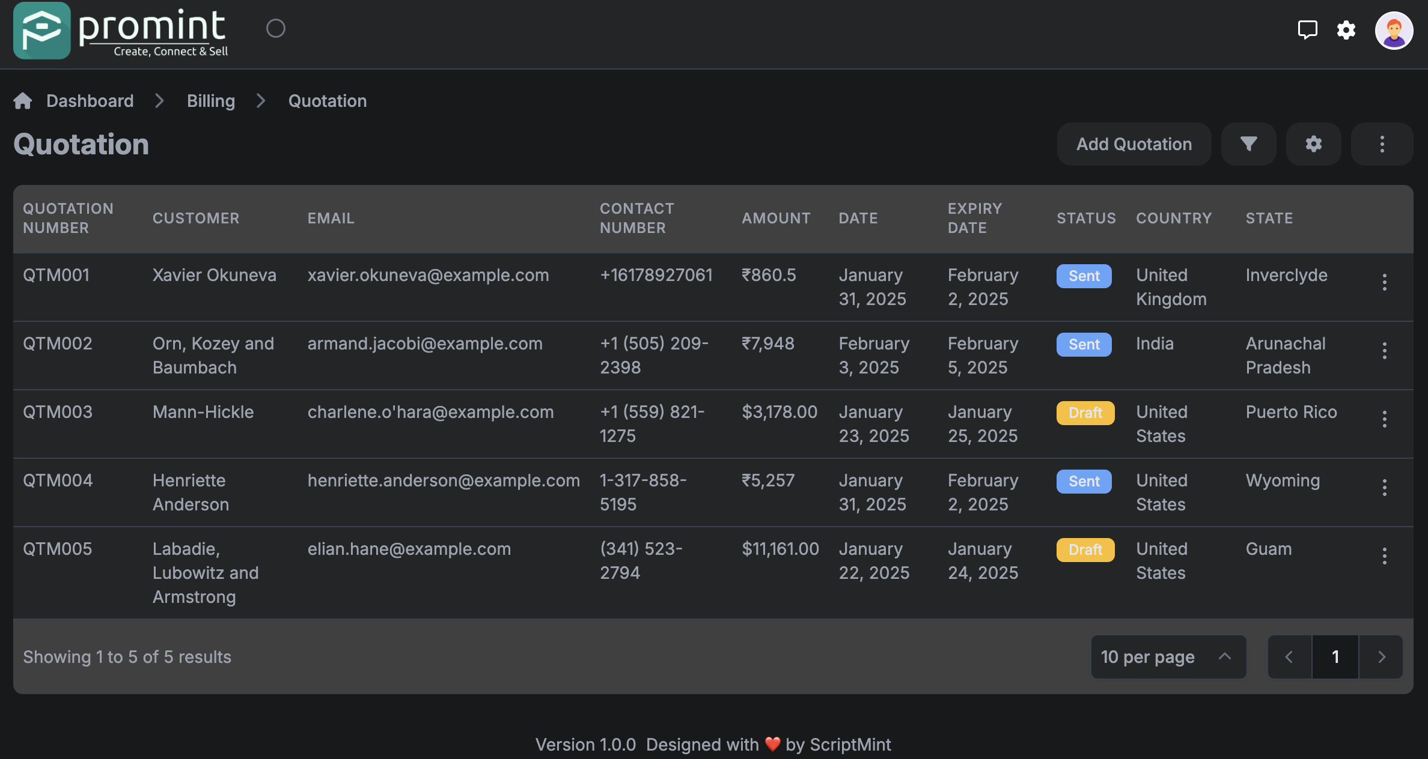
Task: Open row actions for QTM002
Action: pyautogui.click(x=1384, y=351)
